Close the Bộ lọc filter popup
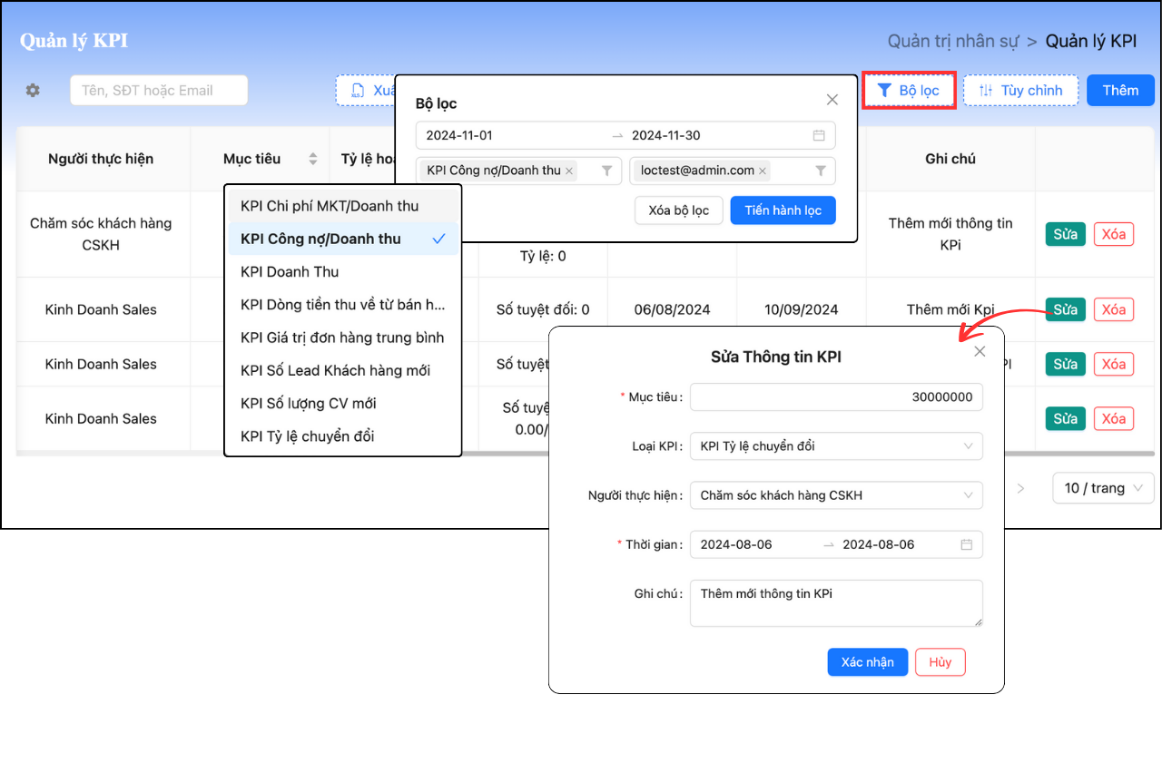Image resolution: width=1162 pixels, height=773 pixels. (832, 101)
